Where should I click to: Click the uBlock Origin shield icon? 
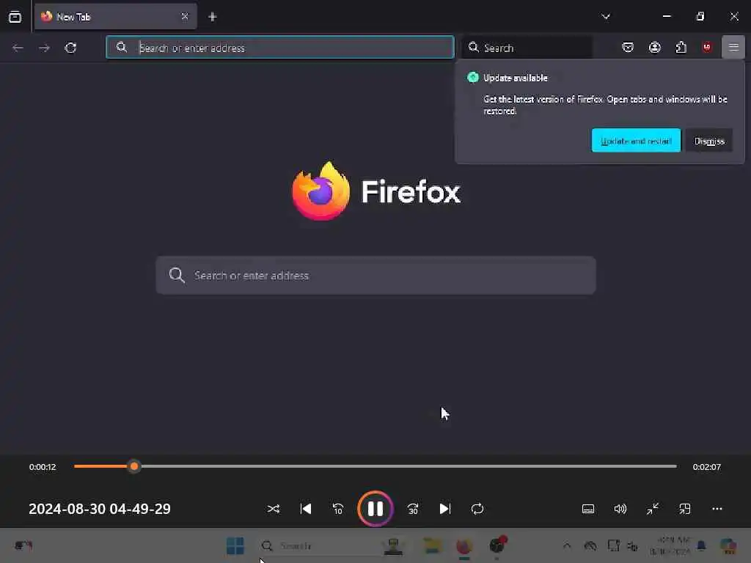707,47
